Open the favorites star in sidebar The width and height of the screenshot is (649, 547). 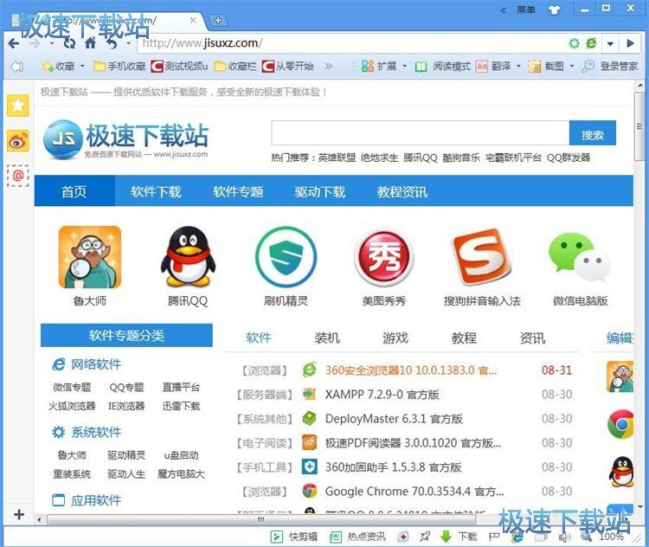click(18, 106)
